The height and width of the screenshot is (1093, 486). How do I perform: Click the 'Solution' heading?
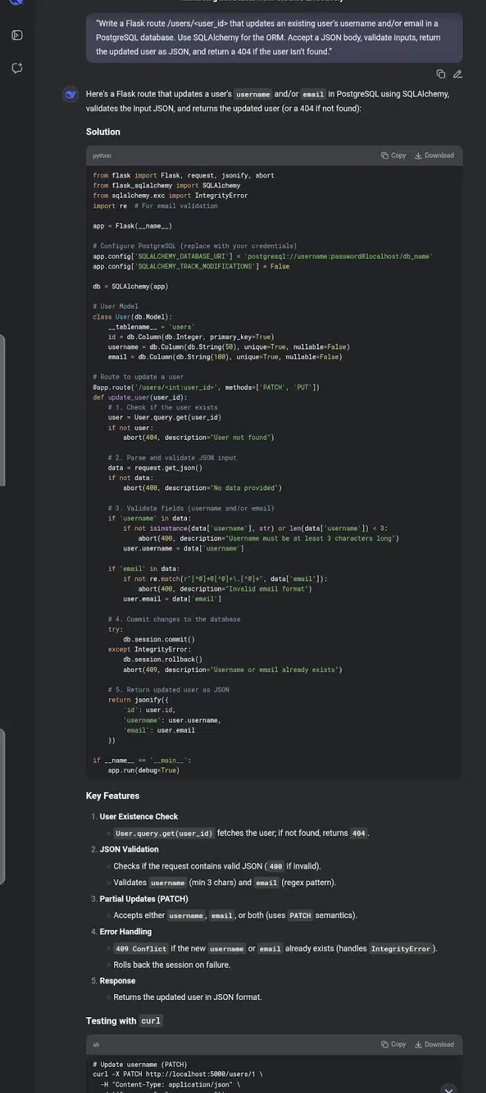[x=103, y=132]
